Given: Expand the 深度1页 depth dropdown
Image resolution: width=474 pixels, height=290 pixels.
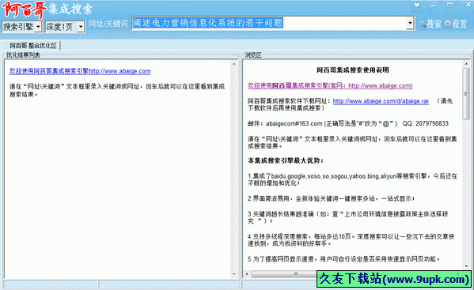Looking at the screenshot, I should (x=65, y=27).
